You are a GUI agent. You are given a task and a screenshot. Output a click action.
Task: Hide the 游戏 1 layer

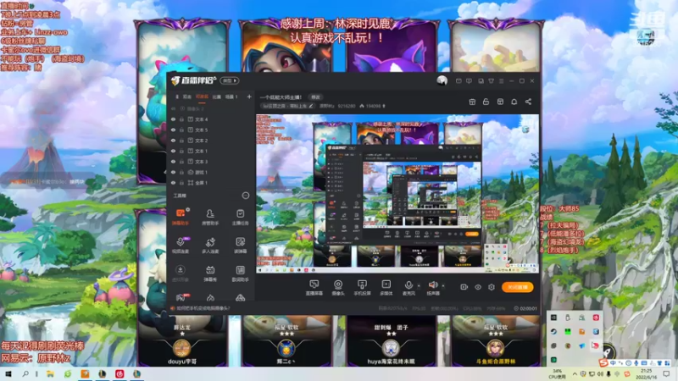click(174, 173)
